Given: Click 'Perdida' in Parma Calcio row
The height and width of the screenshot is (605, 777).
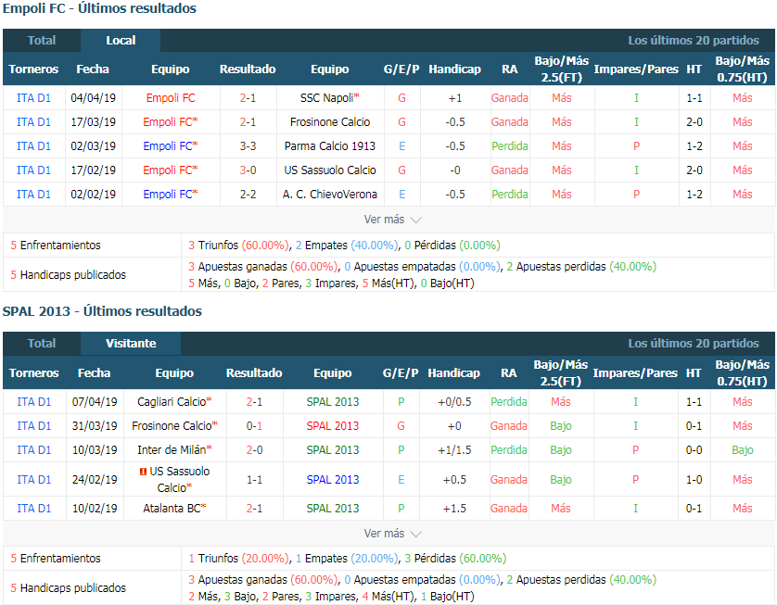Looking at the screenshot, I should click(509, 146).
